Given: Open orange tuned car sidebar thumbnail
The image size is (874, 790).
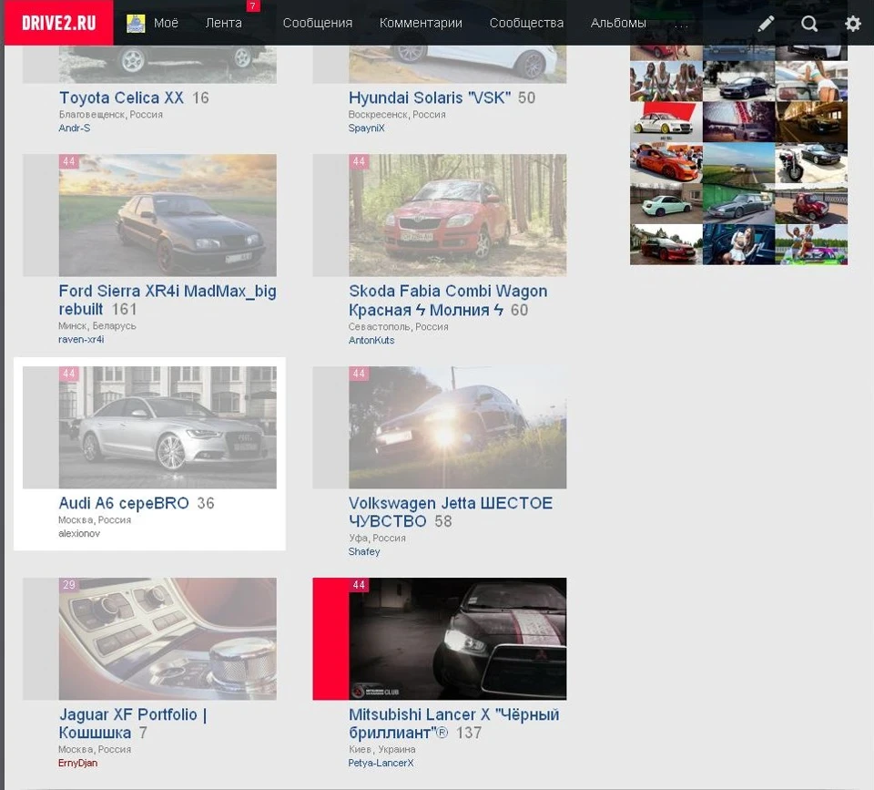Looking at the screenshot, I should click(666, 163).
